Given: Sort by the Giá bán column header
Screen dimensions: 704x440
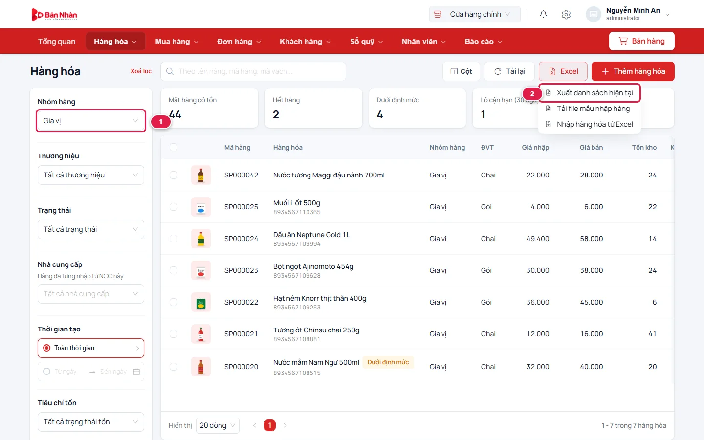Looking at the screenshot, I should click(x=591, y=147).
